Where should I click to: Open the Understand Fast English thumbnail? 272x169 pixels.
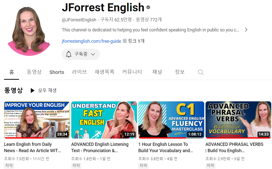(104, 120)
